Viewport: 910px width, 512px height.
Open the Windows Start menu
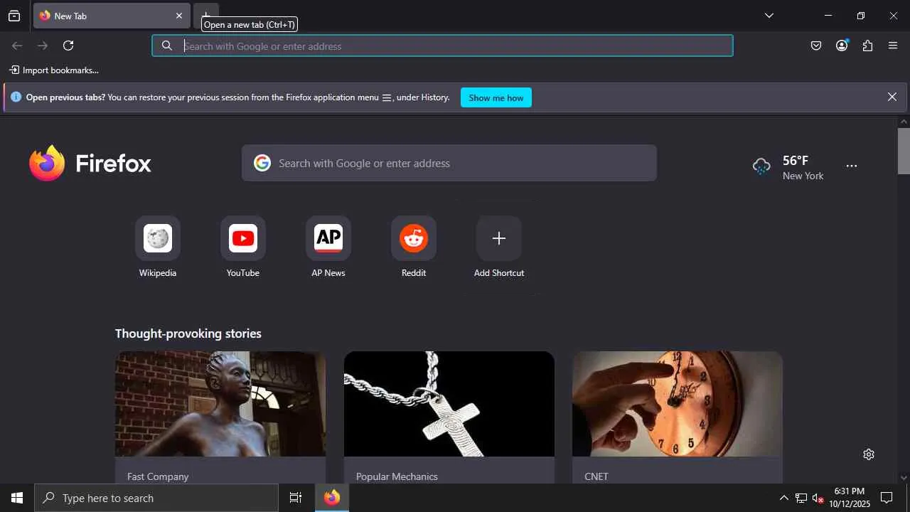17,498
